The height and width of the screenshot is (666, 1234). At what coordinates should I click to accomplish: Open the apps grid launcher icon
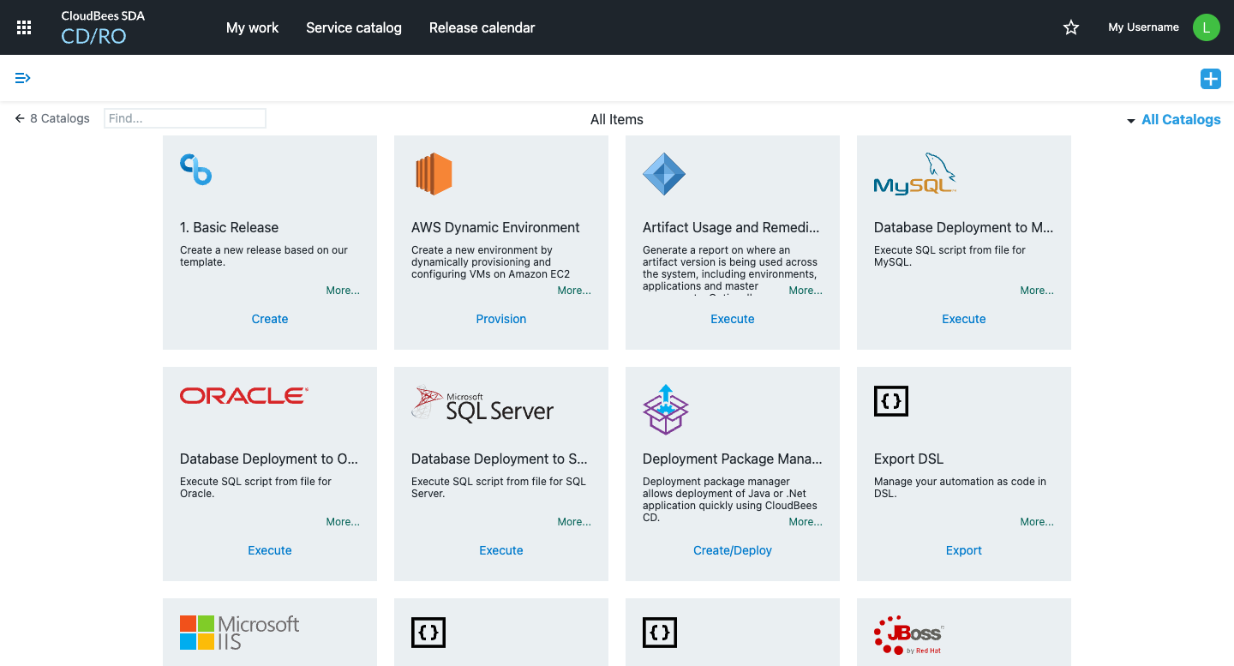click(x=24, y=27)
